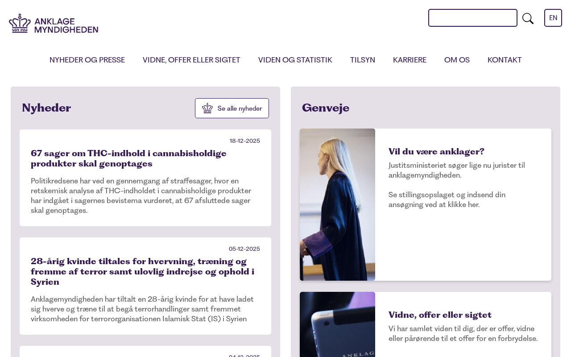Open the Om os menu item
The width and height of the screenshot is (571, 357).
(457, 60)
